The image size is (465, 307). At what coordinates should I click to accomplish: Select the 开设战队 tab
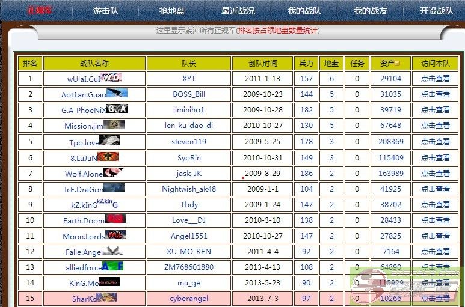pos(436,11)
